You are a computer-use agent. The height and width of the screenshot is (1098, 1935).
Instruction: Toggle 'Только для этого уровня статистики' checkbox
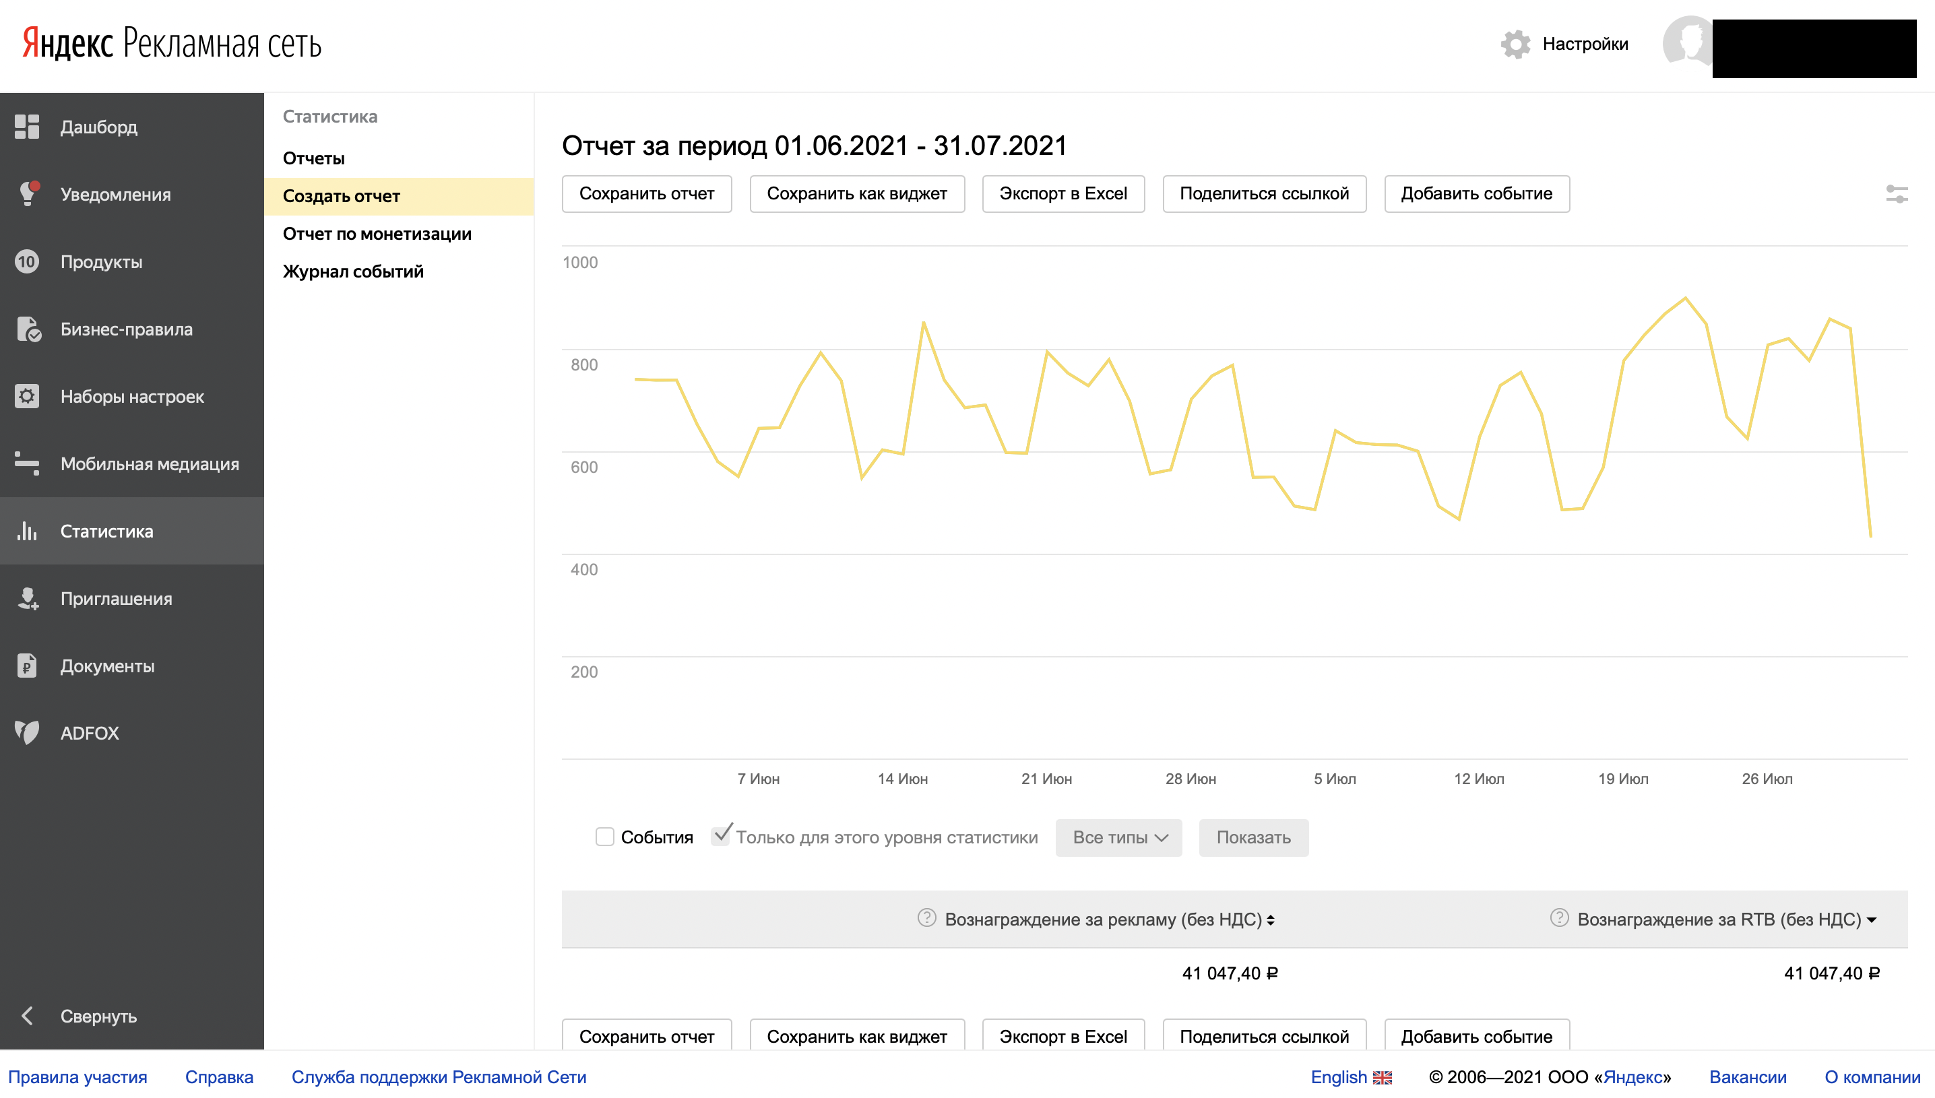pos(720,837)
